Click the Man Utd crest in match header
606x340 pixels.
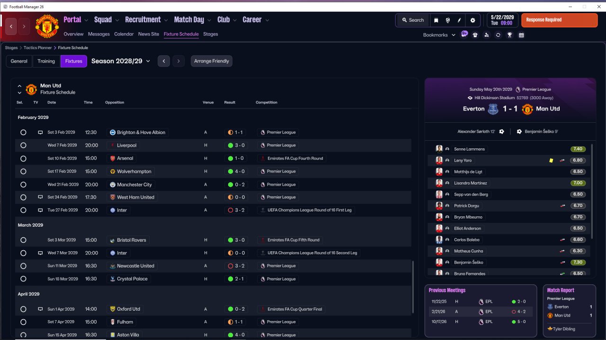click(527, 109)
